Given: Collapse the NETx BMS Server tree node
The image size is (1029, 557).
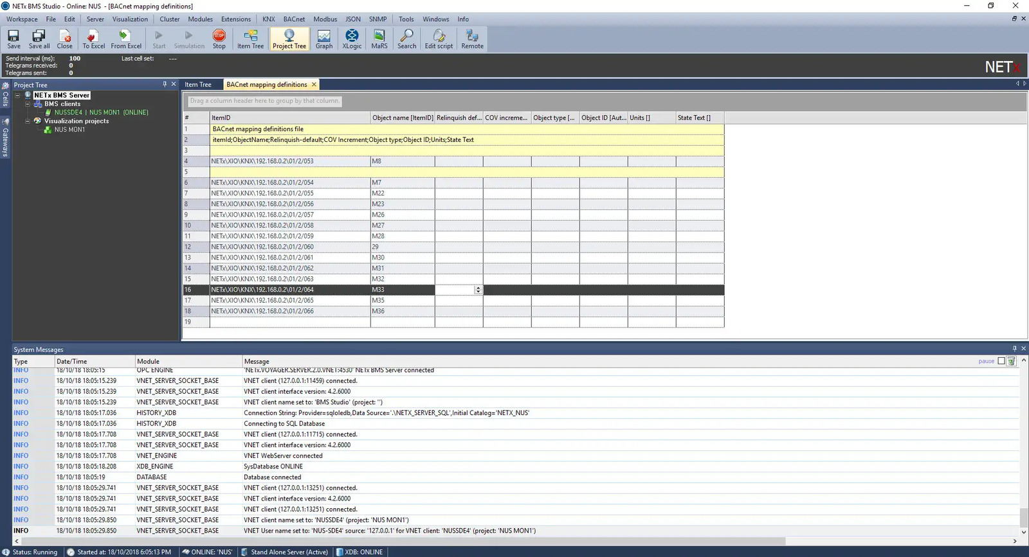Looking at the screenshot, I should (18, 95).
